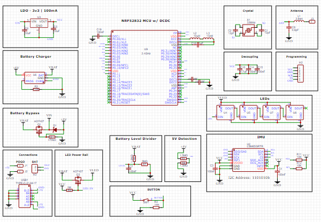Select the "Crystal" block title
The width and height of the screenshot is (321, 222).
(x=248, y=11)
